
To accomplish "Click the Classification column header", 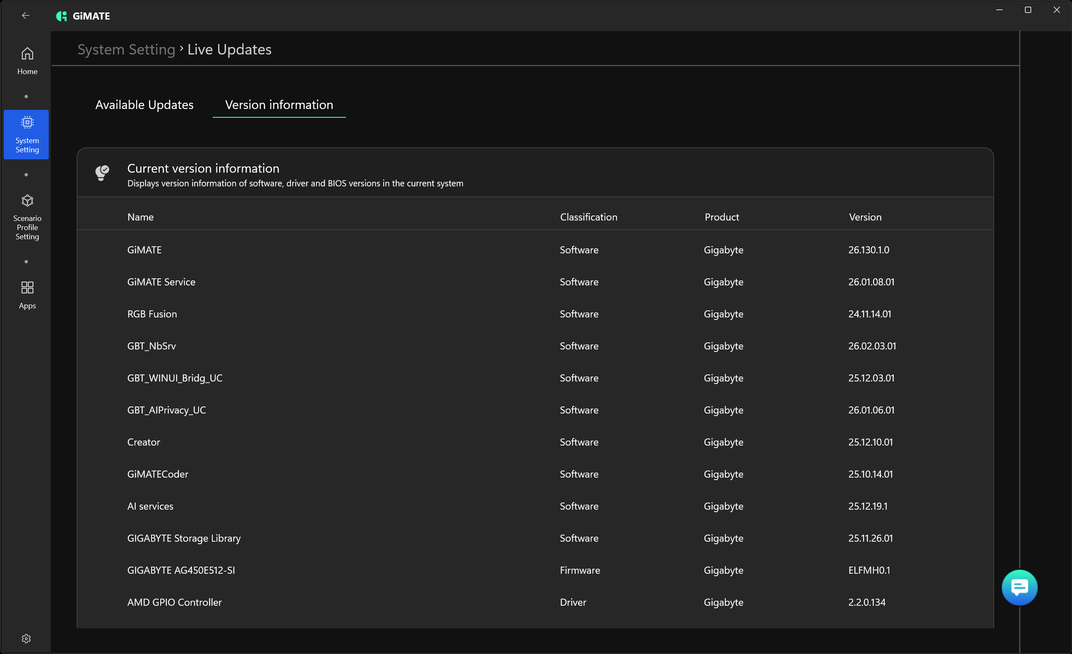I will click(588, 217).
